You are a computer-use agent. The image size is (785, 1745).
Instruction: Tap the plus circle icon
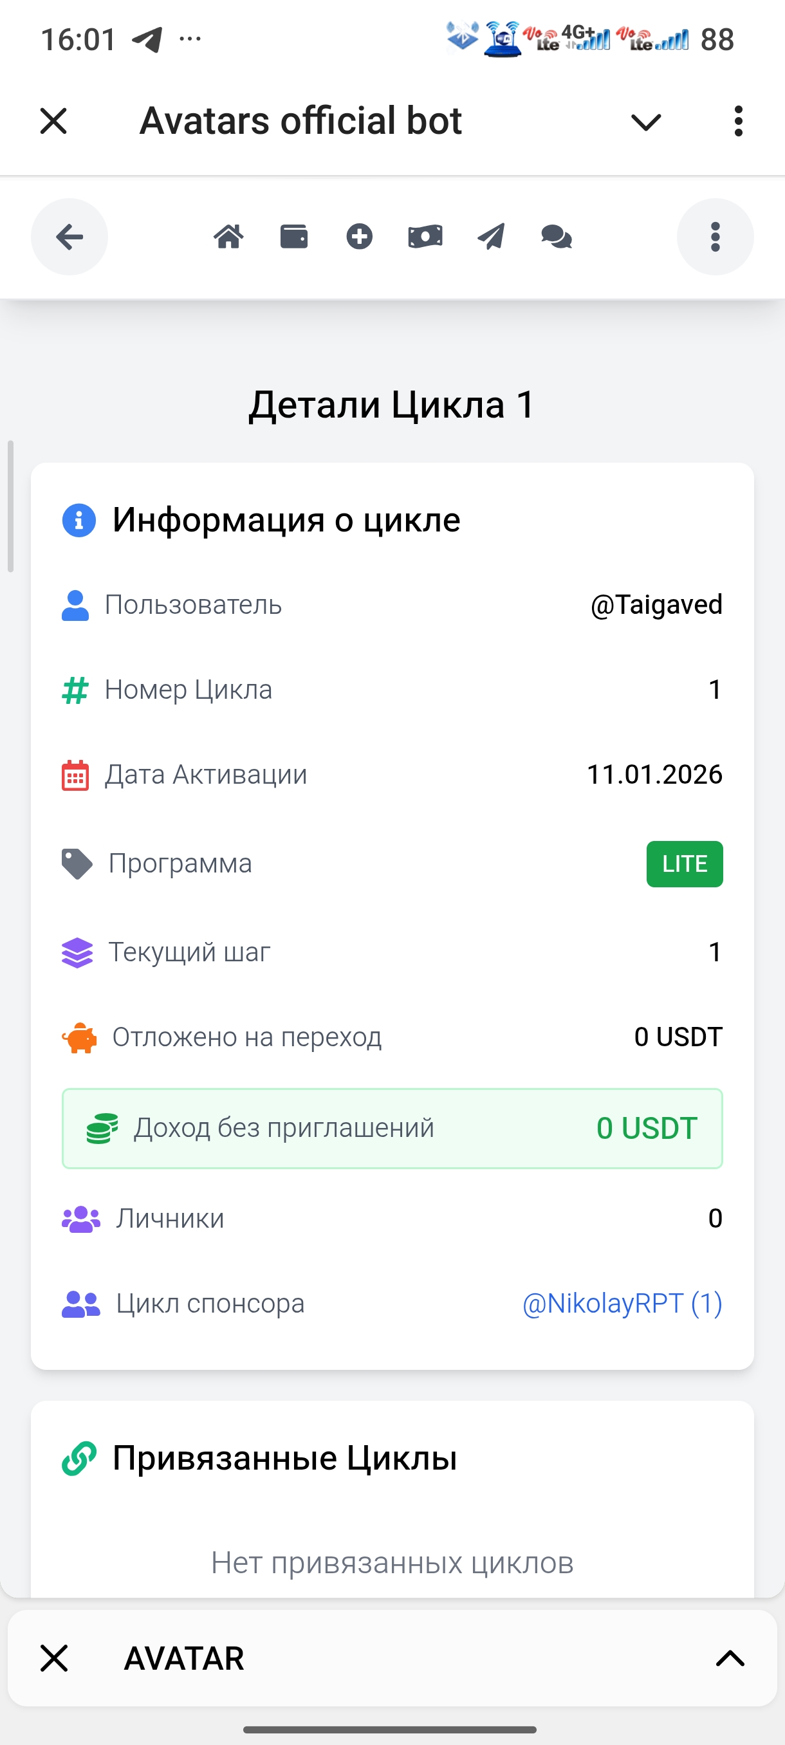[x=360, y=237]
